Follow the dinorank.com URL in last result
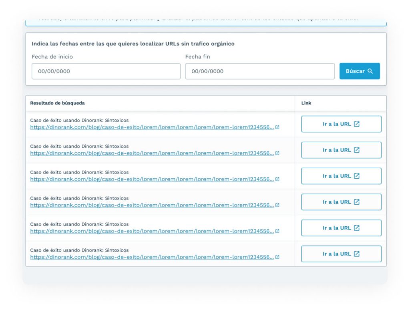Image resolution: width=410 pixels, height=310 pixels. point(152,258)
